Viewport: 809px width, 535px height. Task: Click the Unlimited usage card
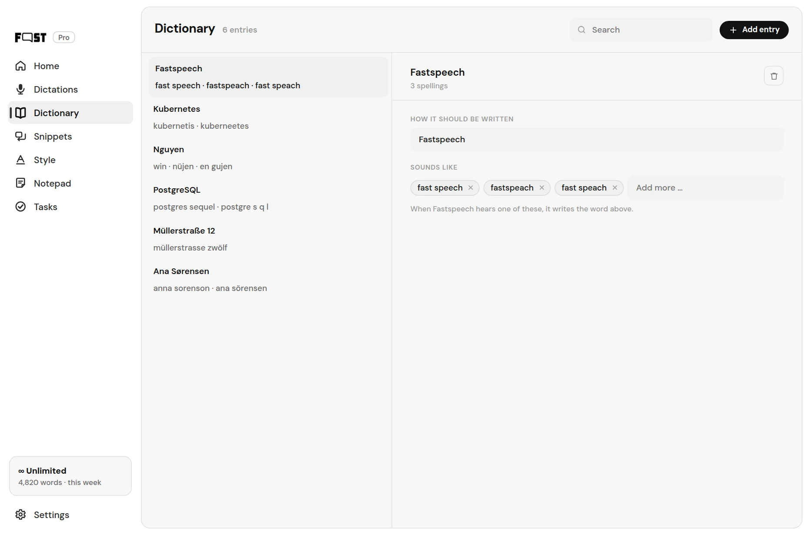click(70, 476)
